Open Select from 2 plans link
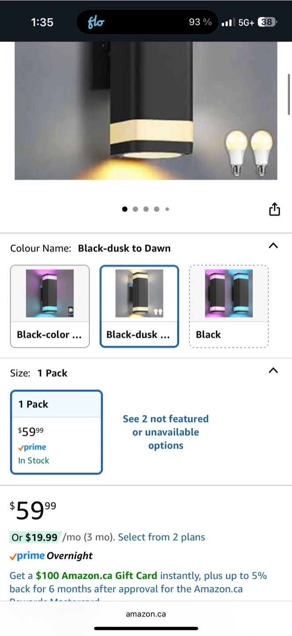Image resolution: width=292 pixels, height=636 pixels. (x=161, y=537)
